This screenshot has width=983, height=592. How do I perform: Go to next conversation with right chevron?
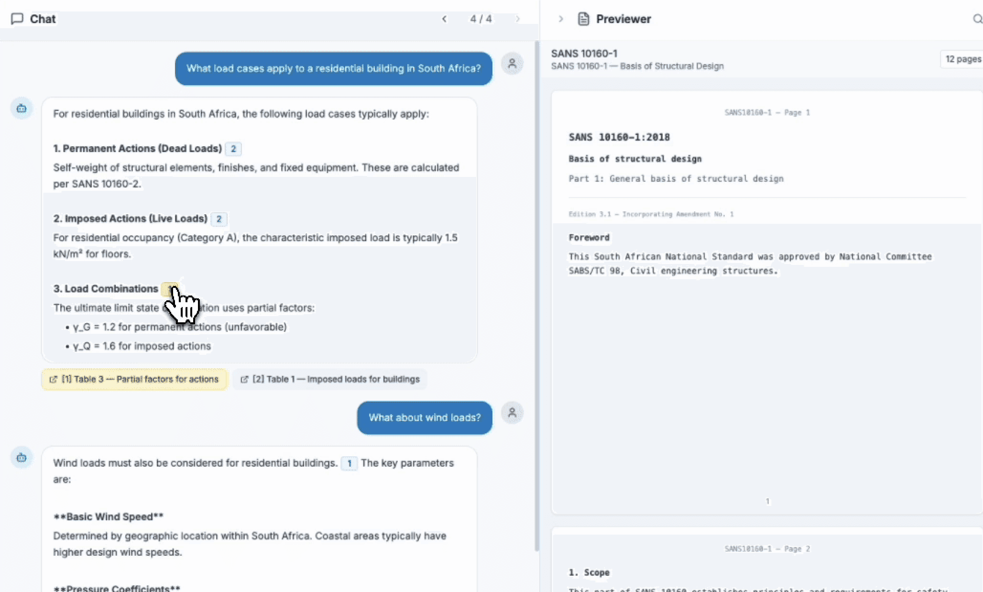(x=517, y=19)
